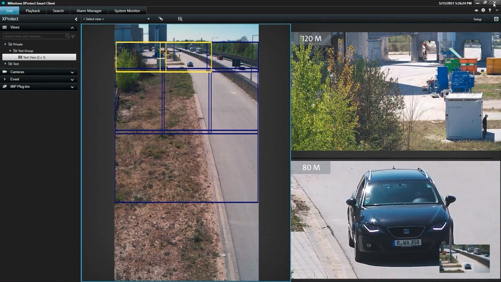Expand the MIP Plug-ins panel

(x=72, y=87)
